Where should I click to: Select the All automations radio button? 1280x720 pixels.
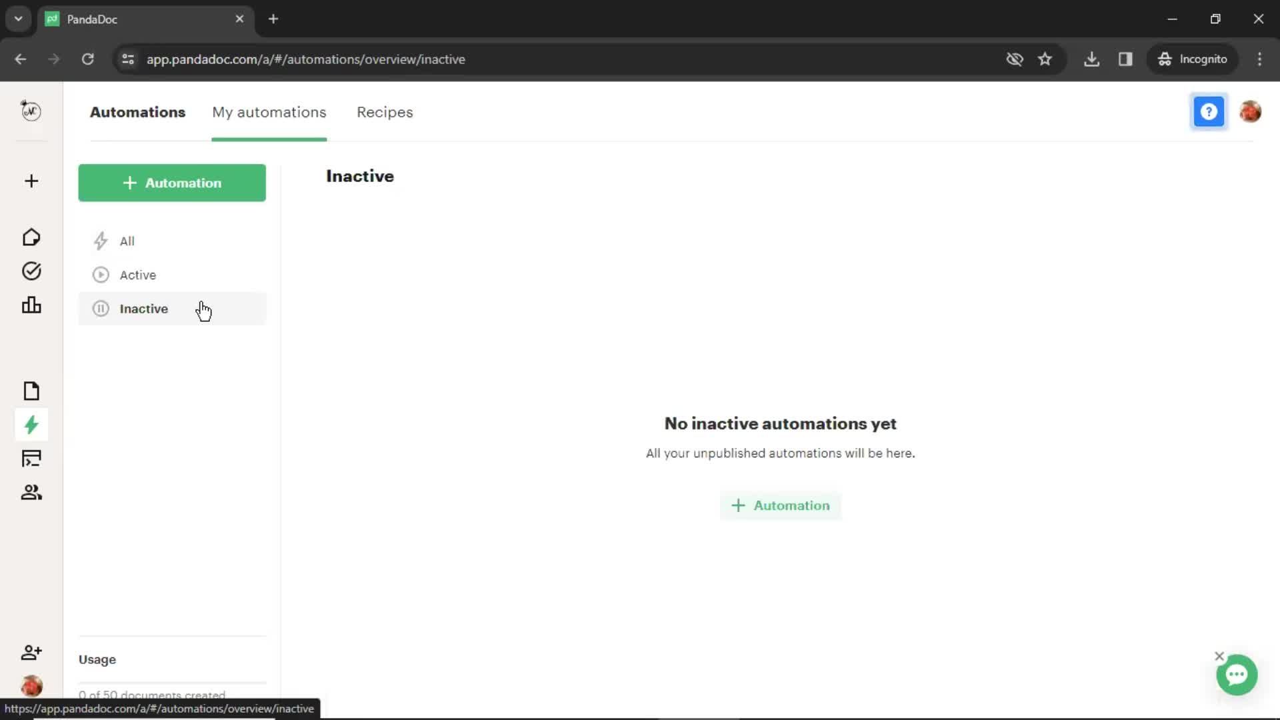pos(127,241)
